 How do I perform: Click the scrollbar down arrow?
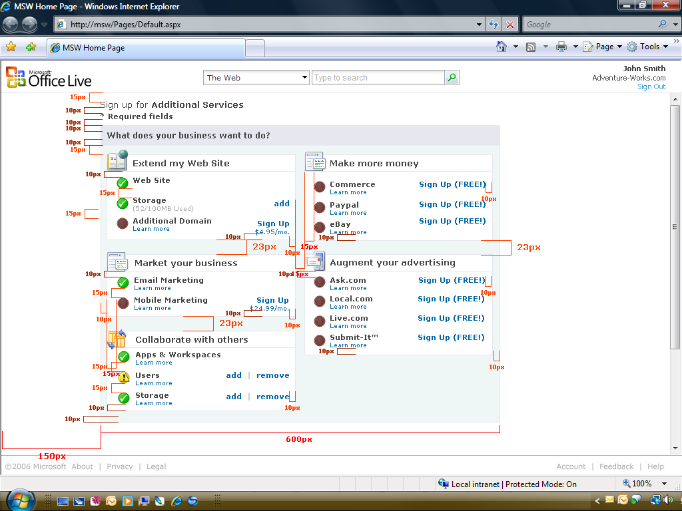pos(675,448)
